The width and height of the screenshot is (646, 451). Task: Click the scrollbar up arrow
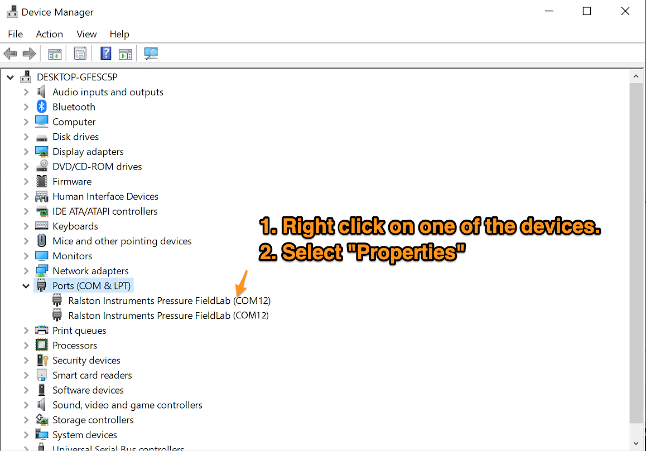tap(636, 76)
